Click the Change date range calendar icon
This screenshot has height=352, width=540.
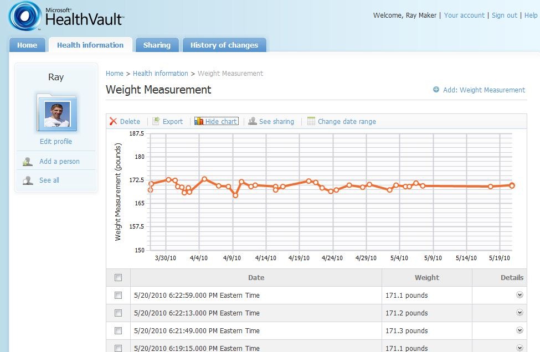[311, 121]
